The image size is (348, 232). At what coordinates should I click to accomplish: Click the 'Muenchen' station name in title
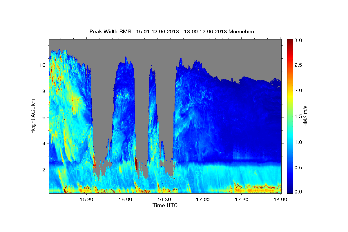[x=241, y=32]
